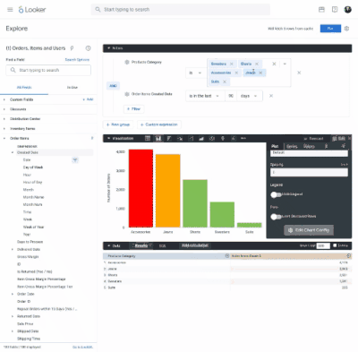Click the pin icon beside Explore name
This screenshot has width=358, height=352.
(x=72, y=48)
